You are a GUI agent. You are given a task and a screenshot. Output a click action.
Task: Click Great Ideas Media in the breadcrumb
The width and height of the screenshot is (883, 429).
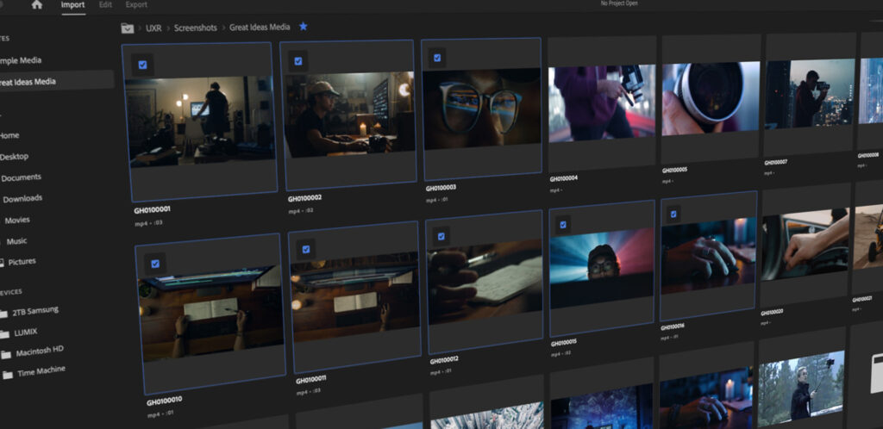coord(260,27)
